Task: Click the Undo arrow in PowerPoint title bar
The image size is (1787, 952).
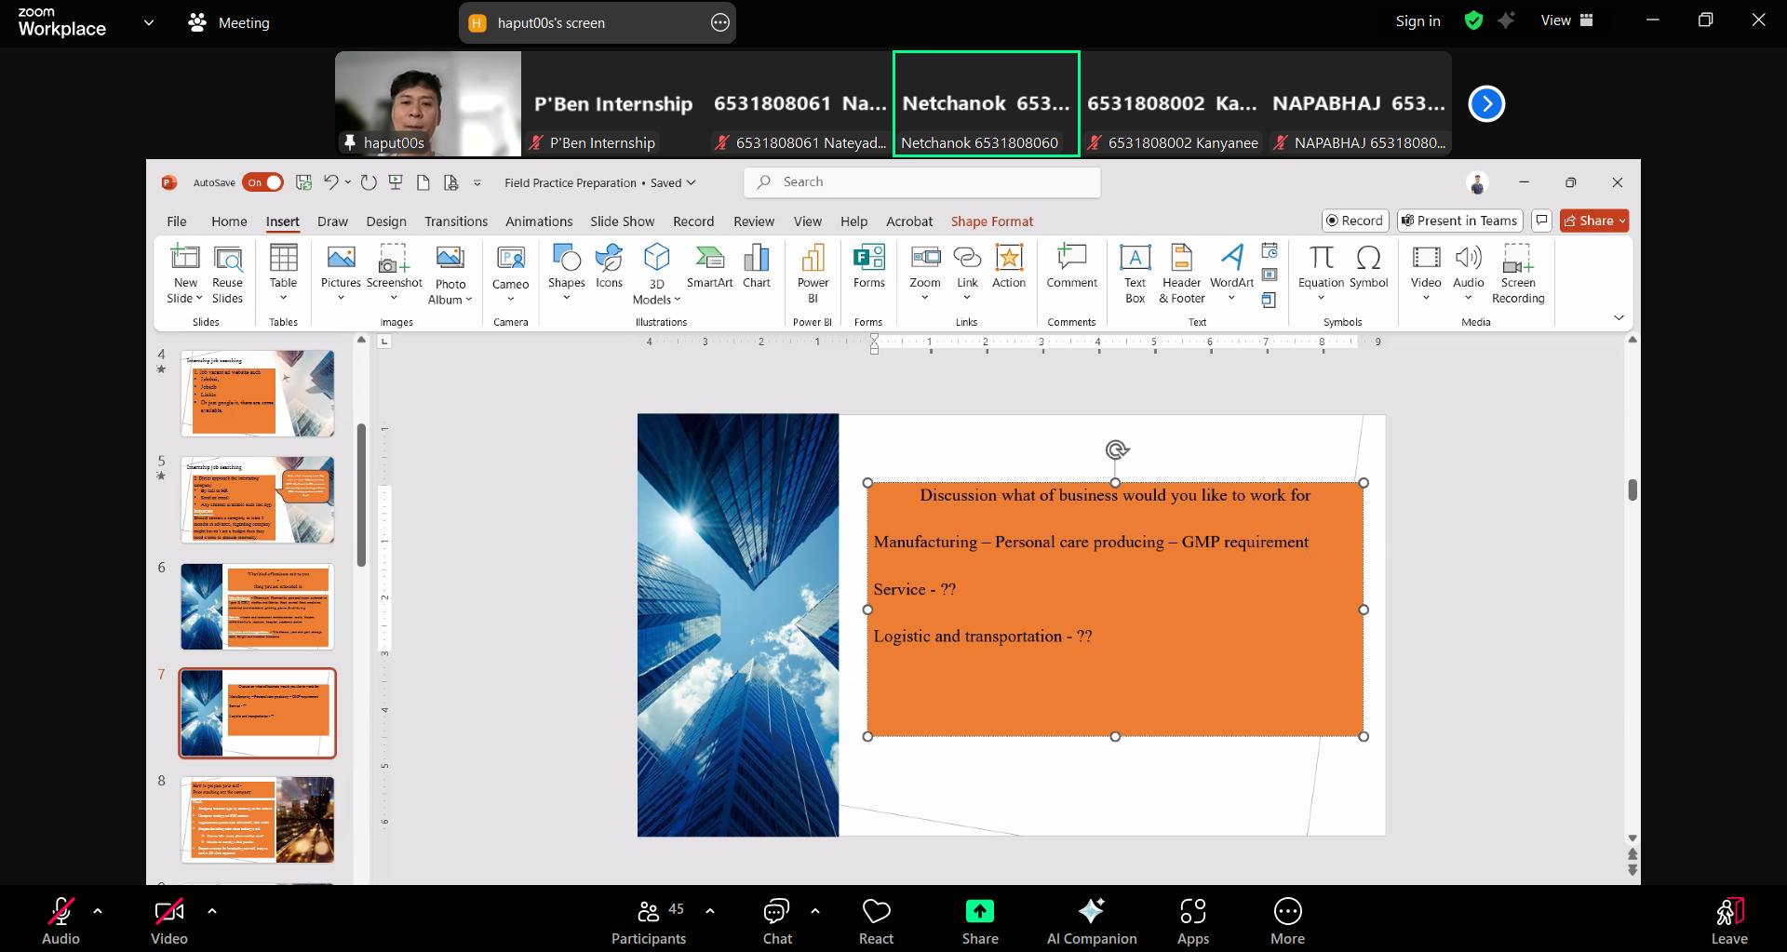Action: (x=330, y=182)
